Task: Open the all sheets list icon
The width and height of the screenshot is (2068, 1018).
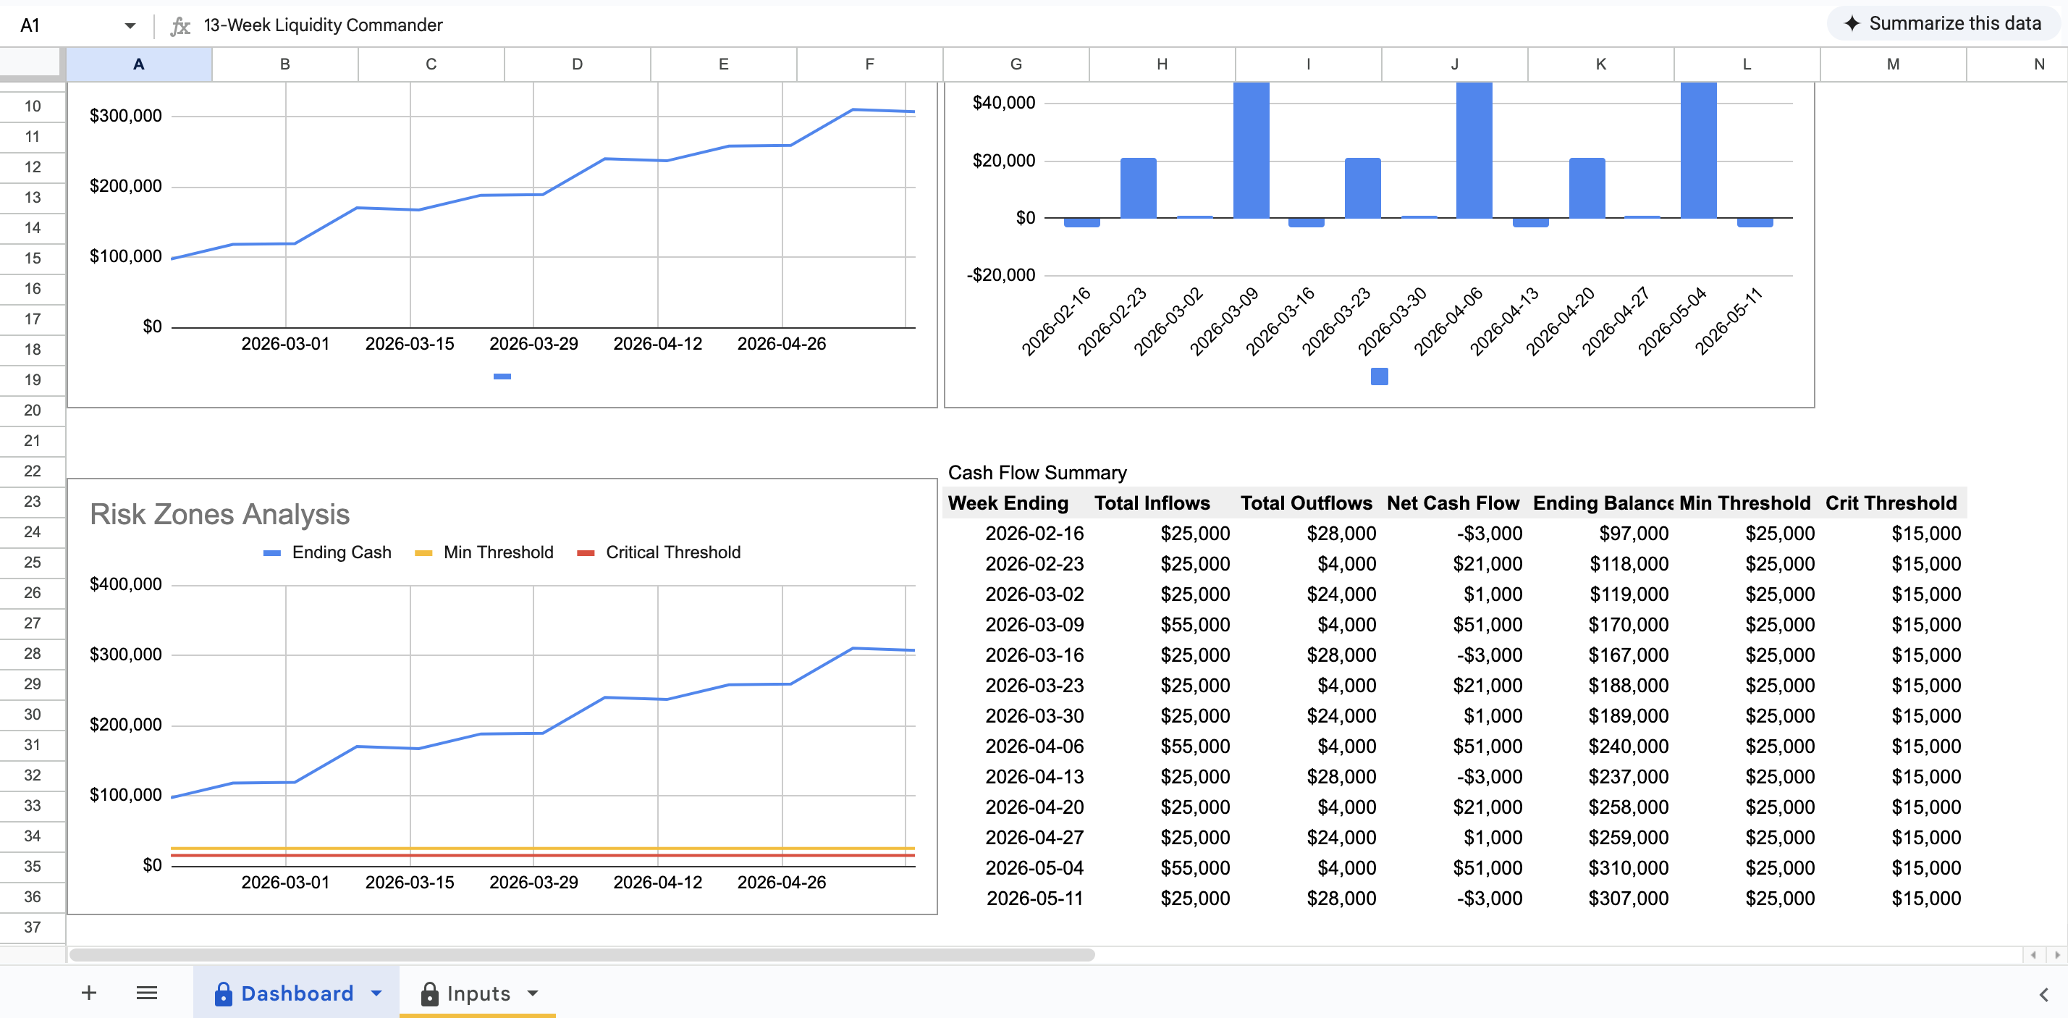Action: [x=146, y=993]
